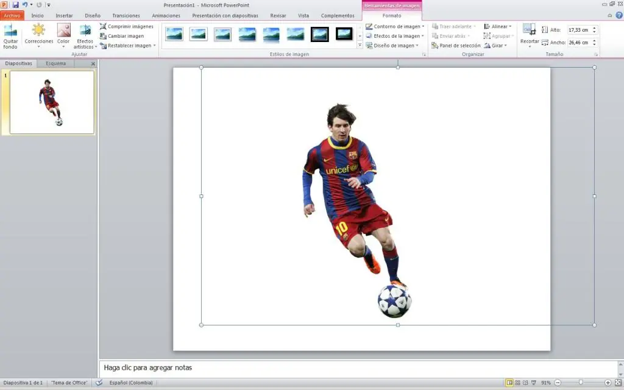Select slide 1 thumbnail

click(52, 102)
